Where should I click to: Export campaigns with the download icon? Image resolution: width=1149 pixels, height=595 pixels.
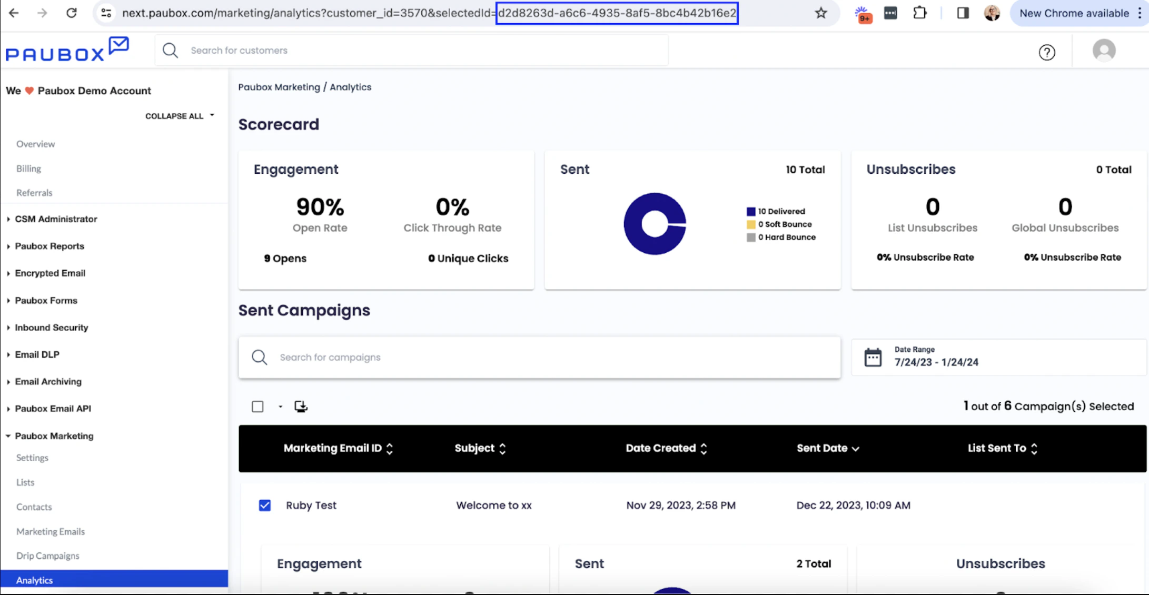[x=301, y=406]
